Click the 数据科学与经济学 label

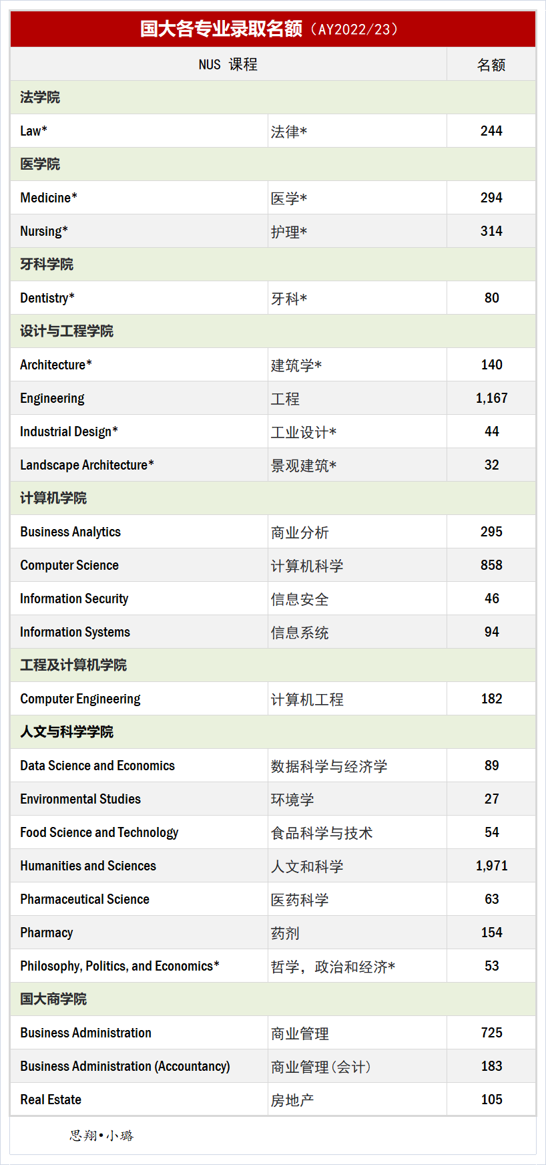coord(329,766)
